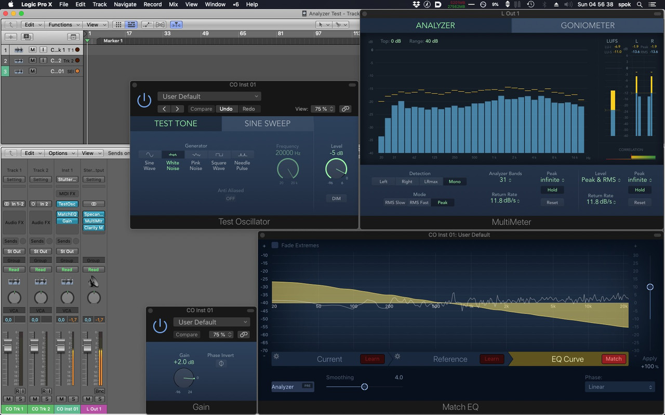Click the Match button in Match EQ
The height and width of the screenshot is (415, 665).
[x=614, y=358]
